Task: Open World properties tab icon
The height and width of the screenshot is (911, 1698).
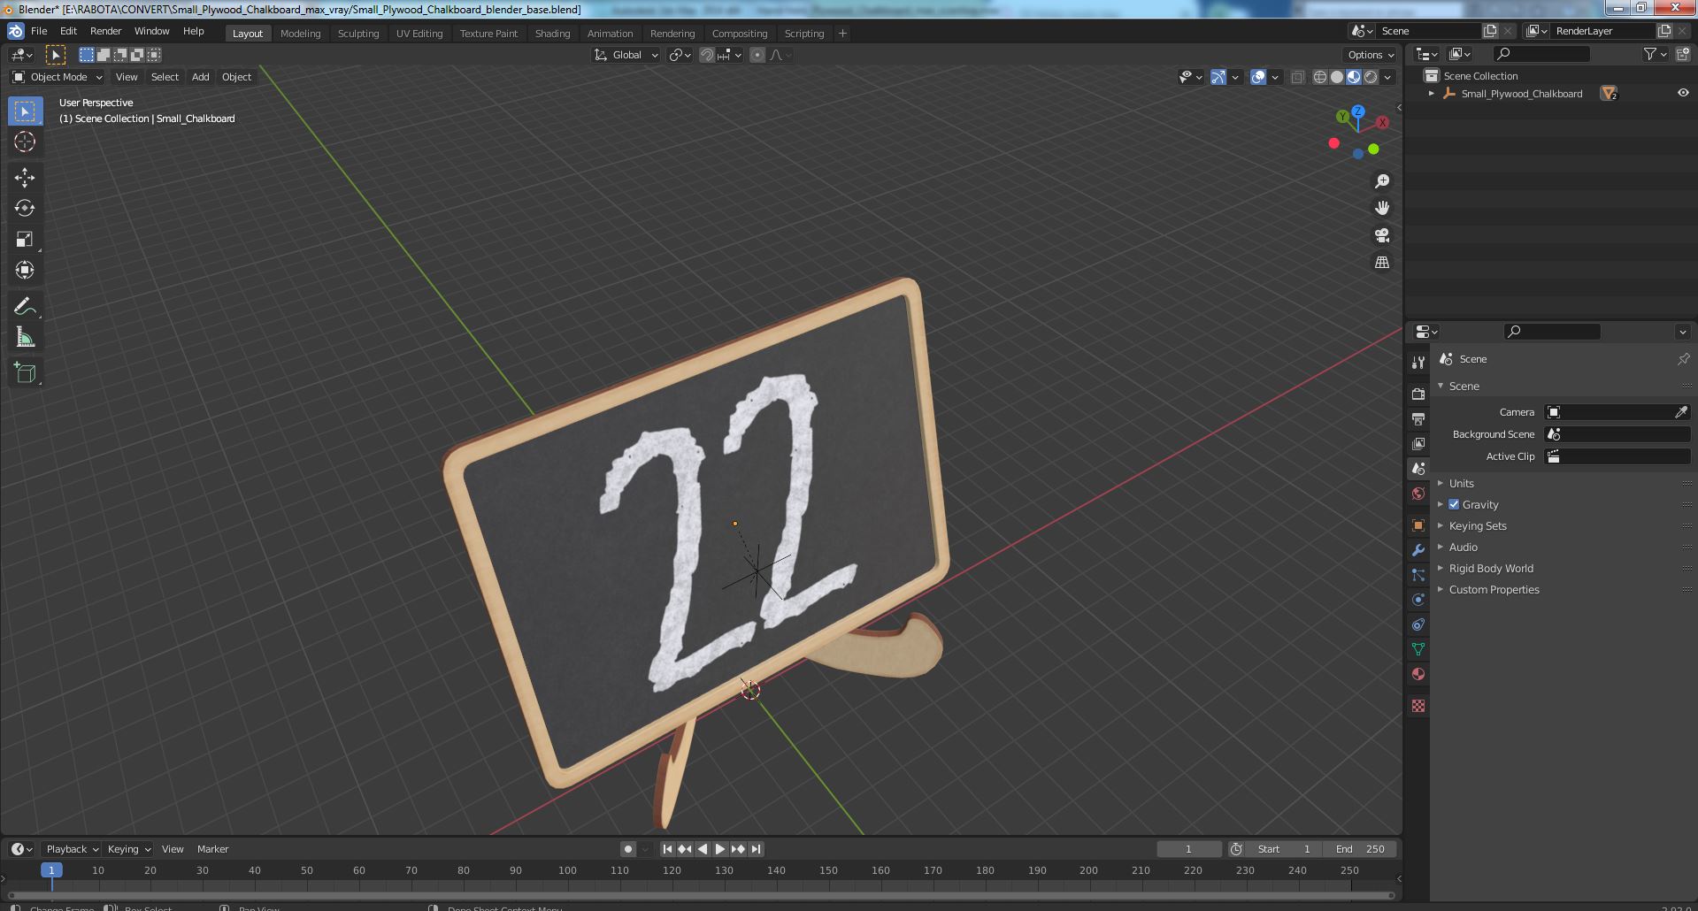Action: [1418, 494]
